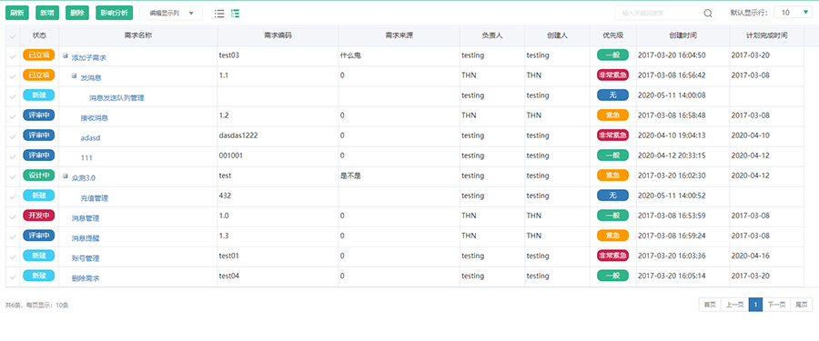Check the row for 发消息
819x341 pixels.
coord(13,76)
